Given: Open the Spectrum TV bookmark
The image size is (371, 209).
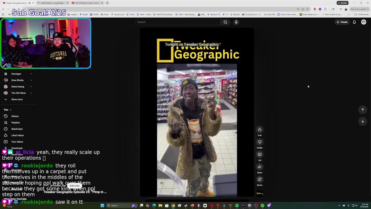Looking at the screenshot, I should (214, 15).
